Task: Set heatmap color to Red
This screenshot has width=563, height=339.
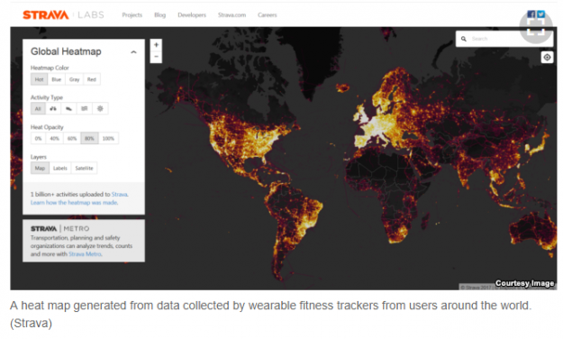Action: 92,79
